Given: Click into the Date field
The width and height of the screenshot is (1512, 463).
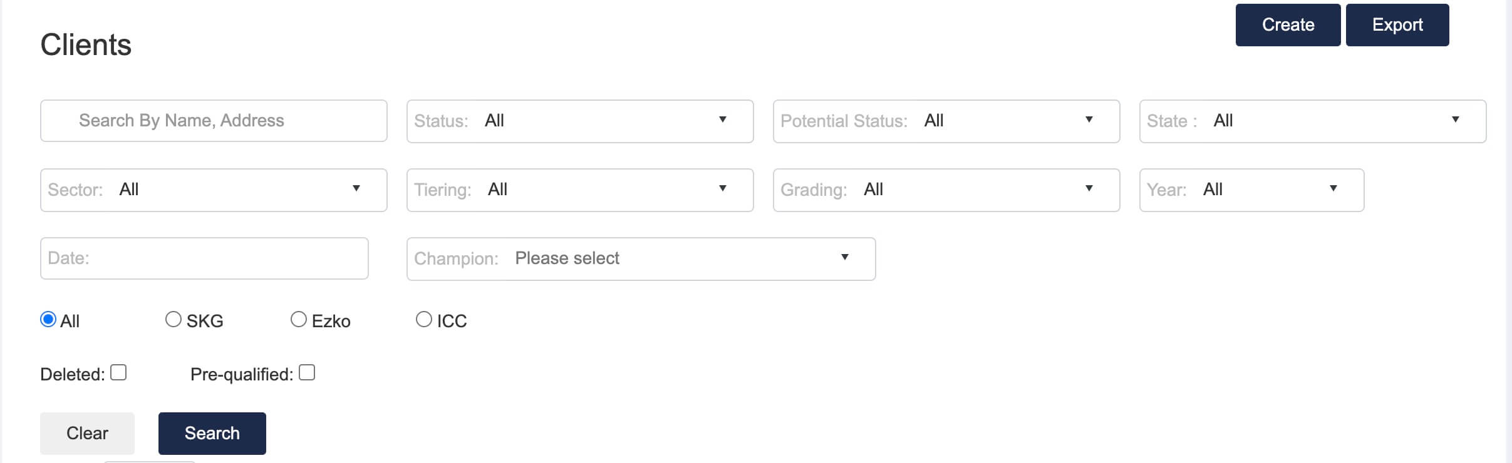Looking at the screenshot, I should click(204, 258).
